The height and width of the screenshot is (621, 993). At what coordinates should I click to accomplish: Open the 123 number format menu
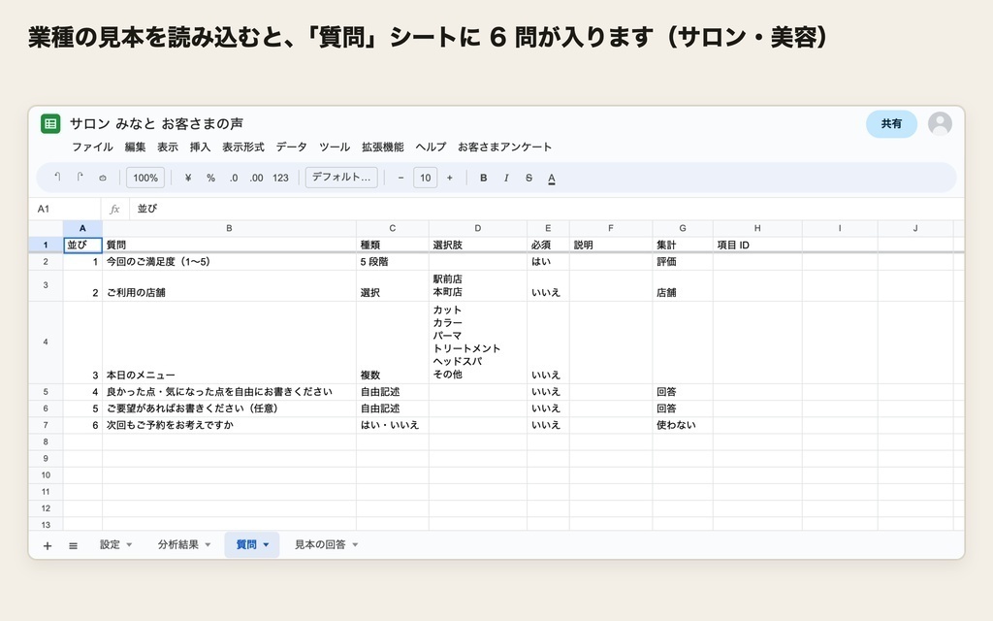point(280,179)
